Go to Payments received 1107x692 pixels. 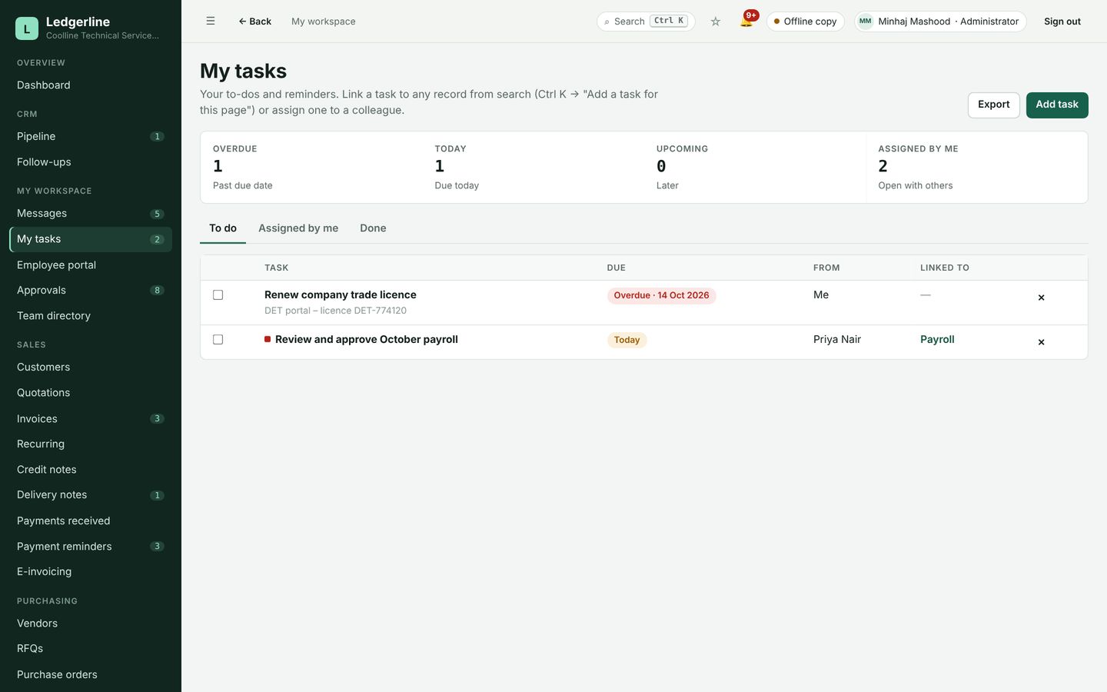(x=91, y=521)
